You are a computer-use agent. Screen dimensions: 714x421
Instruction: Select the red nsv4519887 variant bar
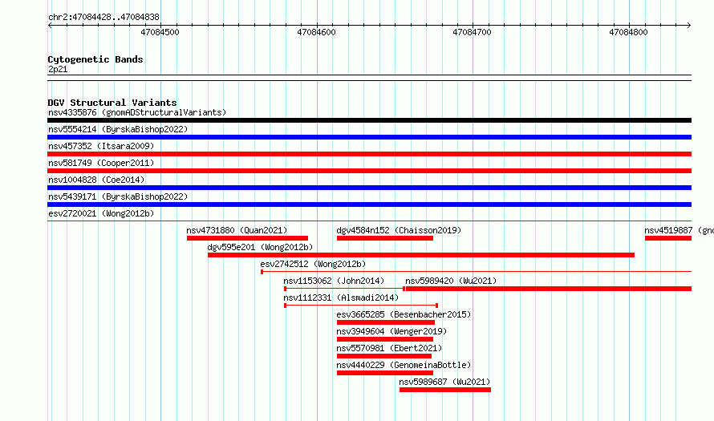(x=668, y=238)
